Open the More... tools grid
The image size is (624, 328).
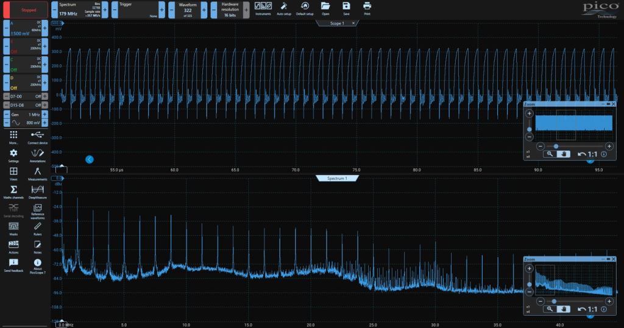(13, 137)
